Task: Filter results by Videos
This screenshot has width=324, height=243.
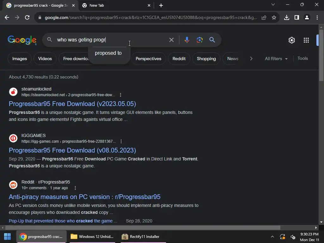Action: [45, 59]
